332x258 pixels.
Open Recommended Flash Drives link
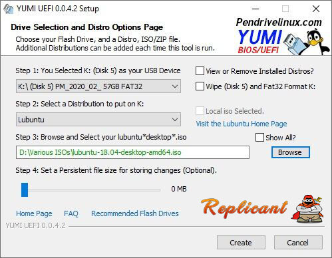click(135, 213)
